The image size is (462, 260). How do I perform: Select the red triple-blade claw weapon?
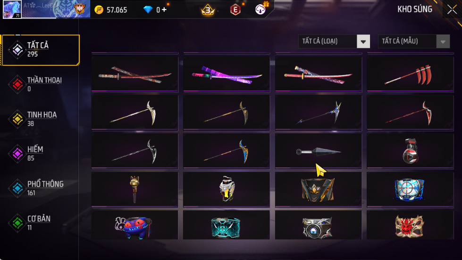click(410, 74)
